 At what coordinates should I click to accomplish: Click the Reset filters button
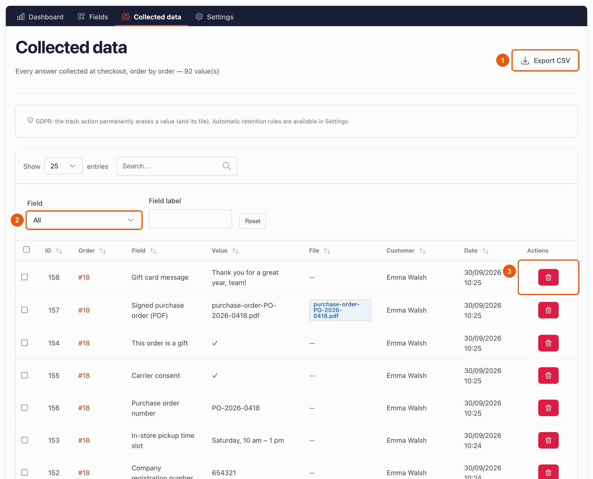coord(252,221)
